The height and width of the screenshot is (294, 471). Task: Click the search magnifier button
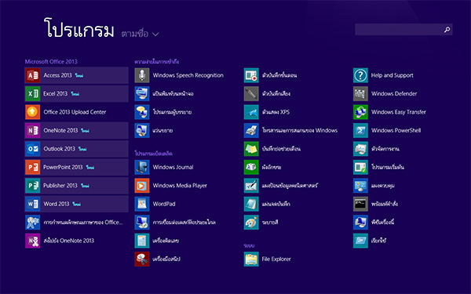[x=447, y=30]
